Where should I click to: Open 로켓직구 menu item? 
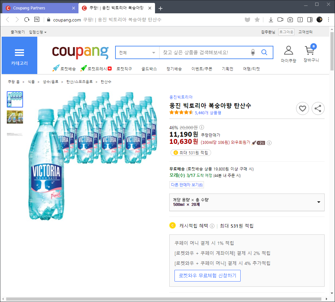124,69
